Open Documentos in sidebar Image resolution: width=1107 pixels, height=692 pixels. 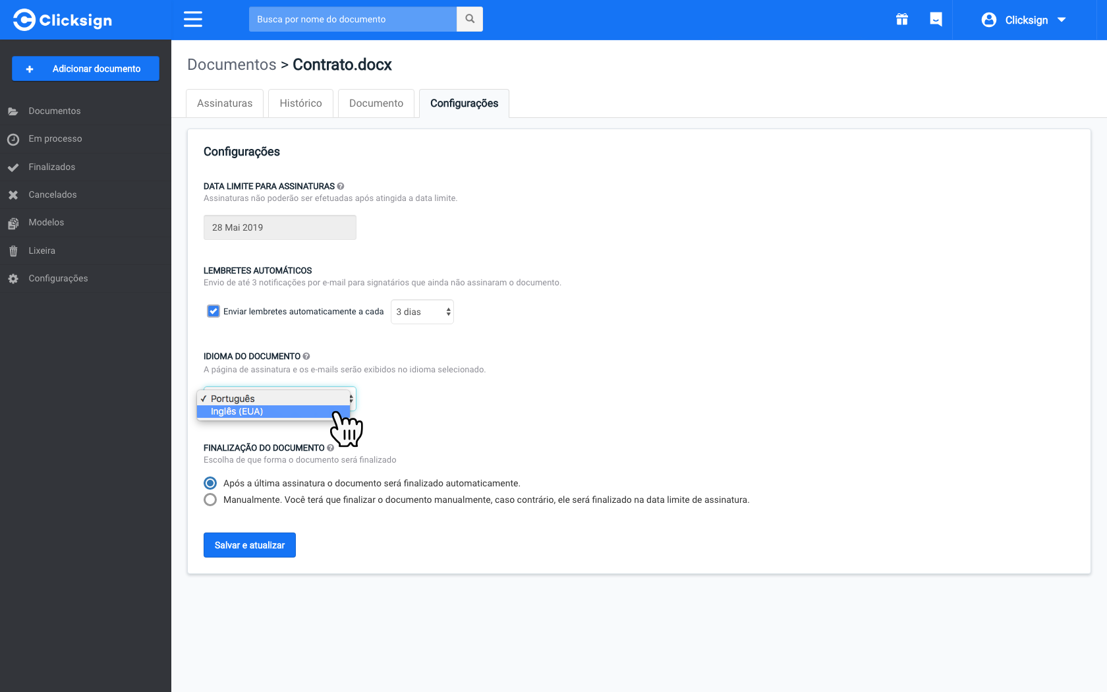coord(86,111)
